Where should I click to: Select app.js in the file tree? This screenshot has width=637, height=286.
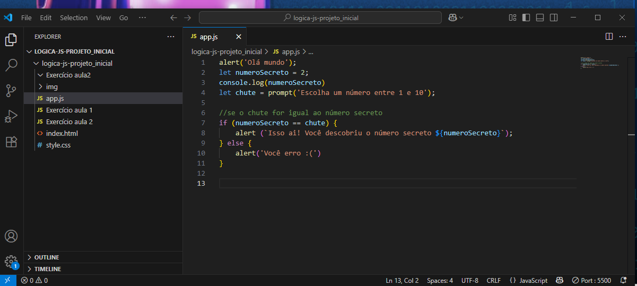pos(103,98)
